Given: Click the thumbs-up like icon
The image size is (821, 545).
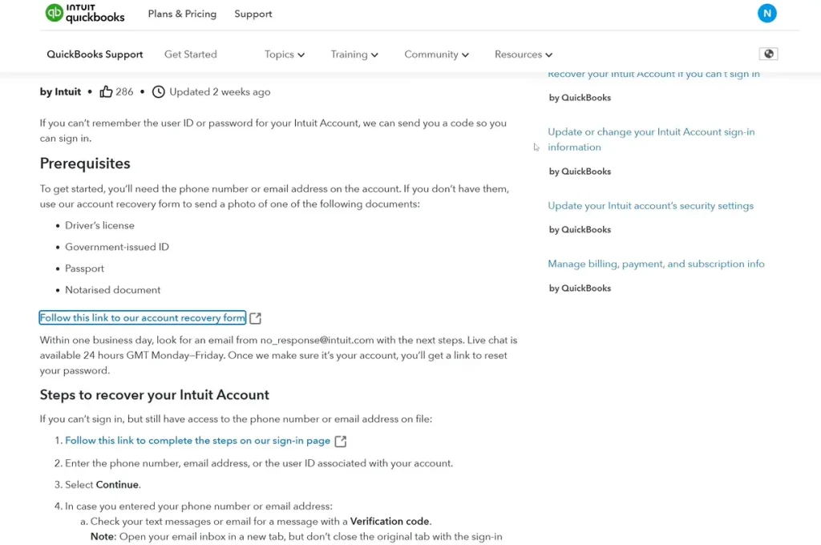Looking at the screenshot, I should coord(106,91).
